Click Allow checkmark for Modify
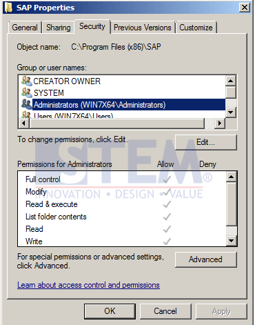 [x=167, y=192]
